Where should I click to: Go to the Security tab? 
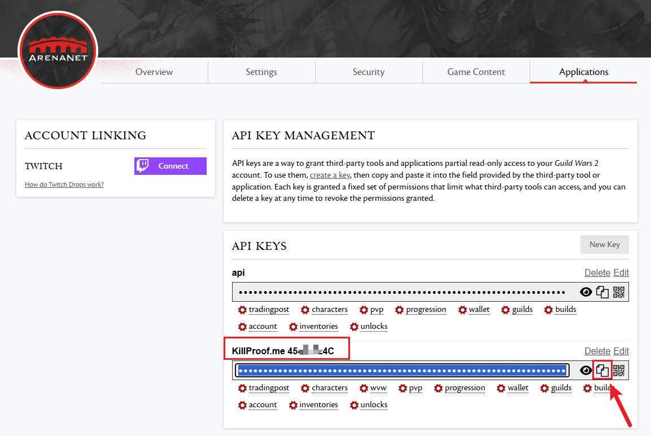[x=369, y=72]
